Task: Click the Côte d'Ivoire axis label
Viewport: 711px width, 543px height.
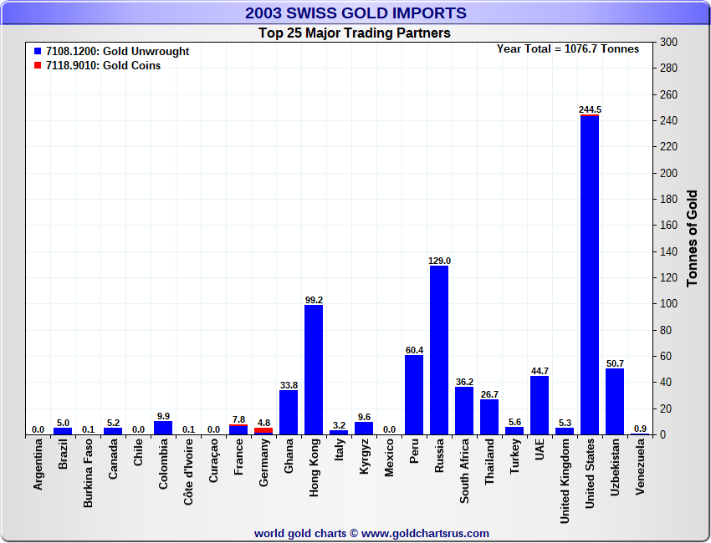Action: pyautogui.click(x=189, y=471)
